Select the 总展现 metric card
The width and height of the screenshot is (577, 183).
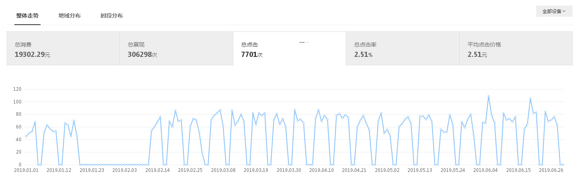[176, 48]
